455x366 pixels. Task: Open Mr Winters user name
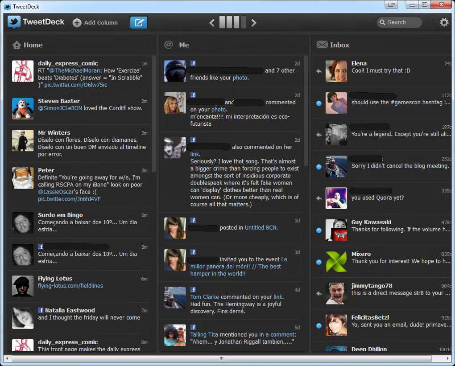click(54, 132)
